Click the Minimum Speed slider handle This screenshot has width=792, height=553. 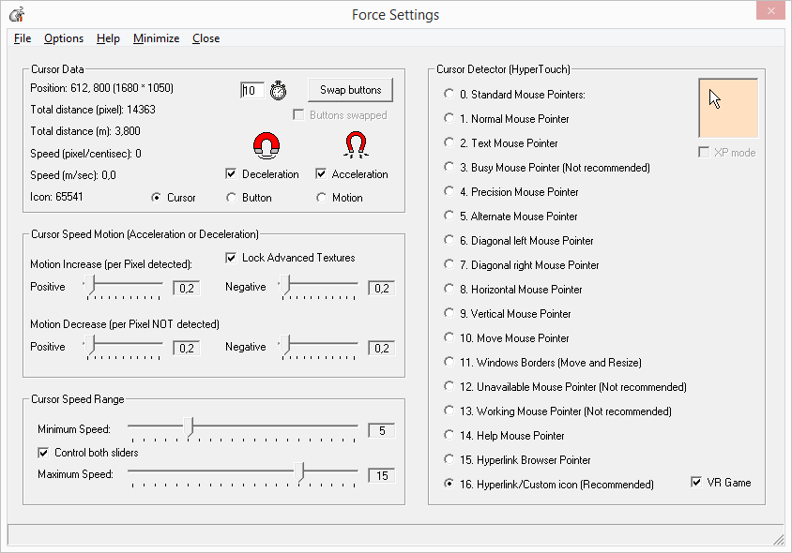(x=189, y=426)
